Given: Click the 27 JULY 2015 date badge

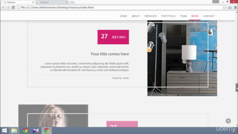Looking at the screenshot, I should click(x=113, y=37).
